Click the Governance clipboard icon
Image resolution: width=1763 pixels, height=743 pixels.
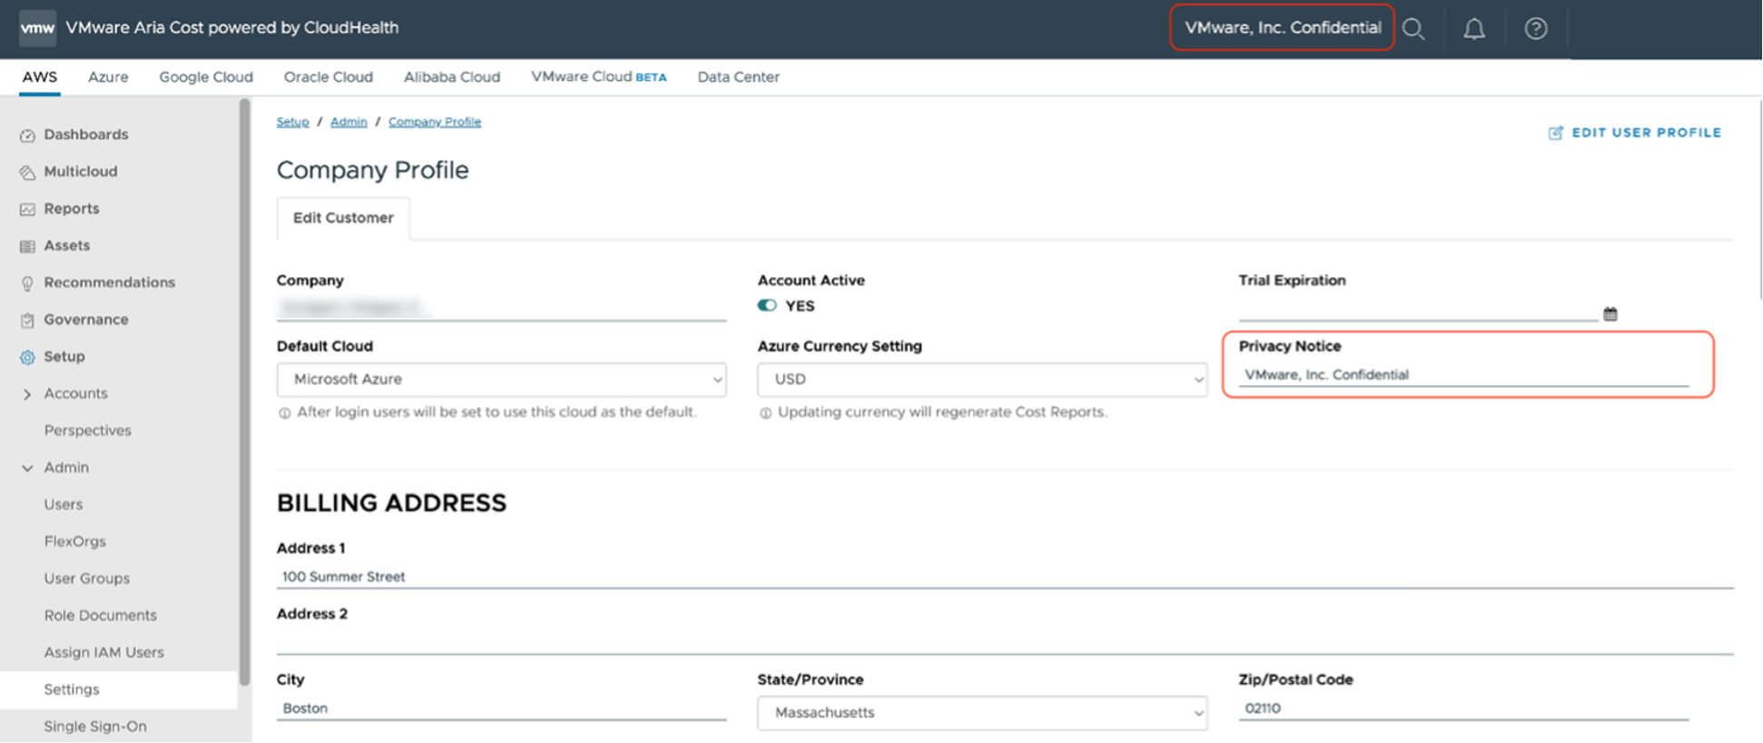pos(27,321)
